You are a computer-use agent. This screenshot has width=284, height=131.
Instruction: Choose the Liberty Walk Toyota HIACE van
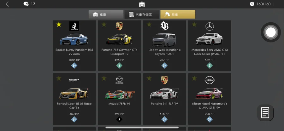tap(164, 46)
